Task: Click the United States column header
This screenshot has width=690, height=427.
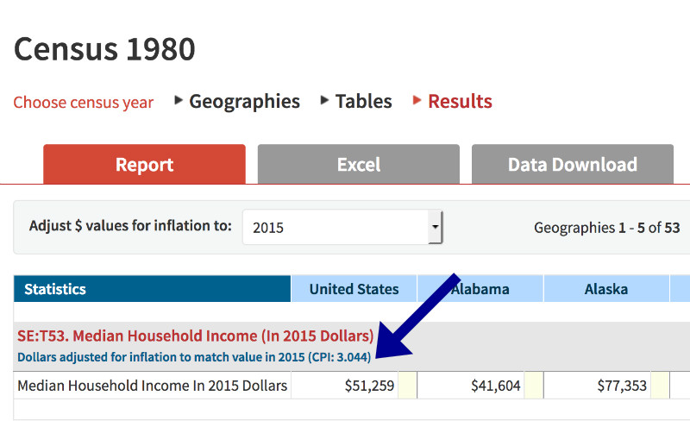Action: (x=354, y=289)
